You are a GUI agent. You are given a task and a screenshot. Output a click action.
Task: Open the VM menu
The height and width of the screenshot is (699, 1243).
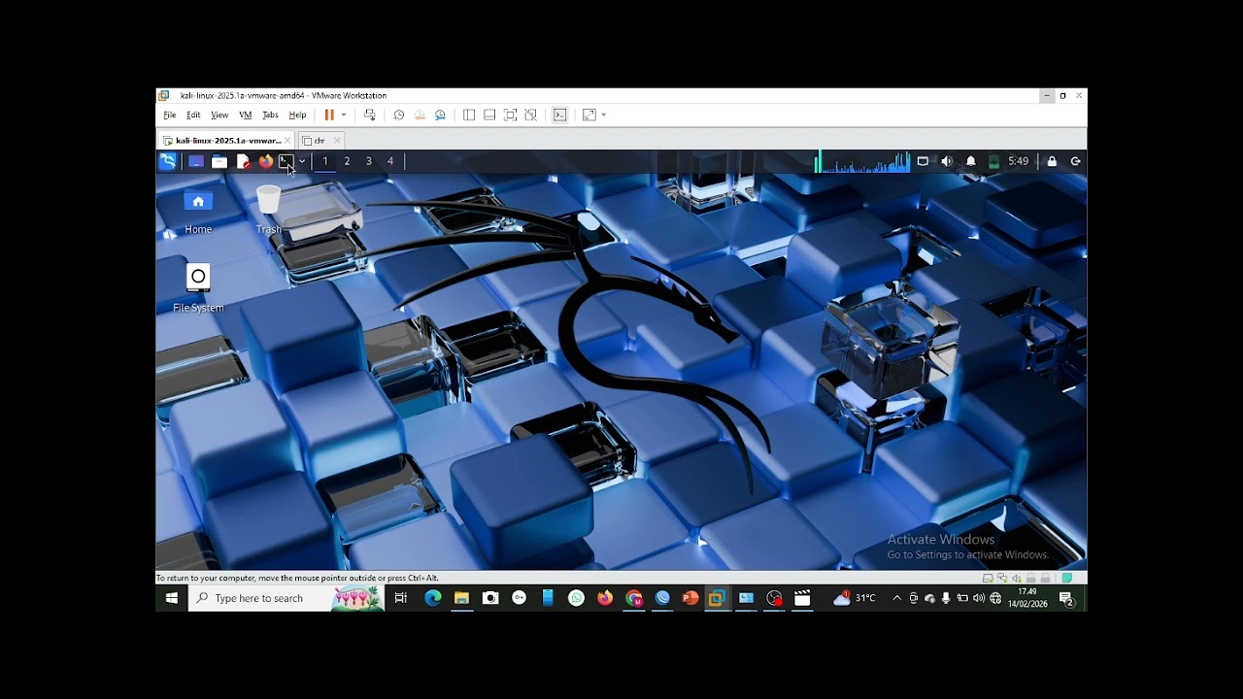point(246,115)
